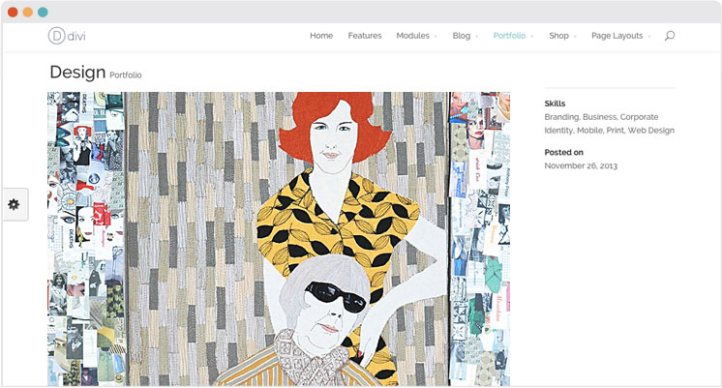Click the Branding skill link
Image resolution: width=722 pixels, height=388 pixels.
click(x=561, y=117)
